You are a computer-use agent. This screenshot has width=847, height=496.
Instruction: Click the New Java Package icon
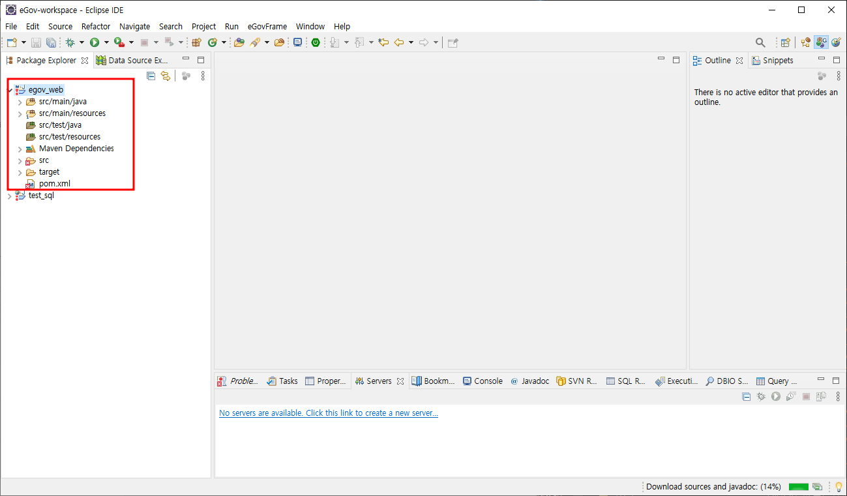click(x=196, y=42)
